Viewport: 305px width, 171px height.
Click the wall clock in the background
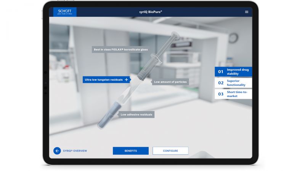click(x=233, y=38)
